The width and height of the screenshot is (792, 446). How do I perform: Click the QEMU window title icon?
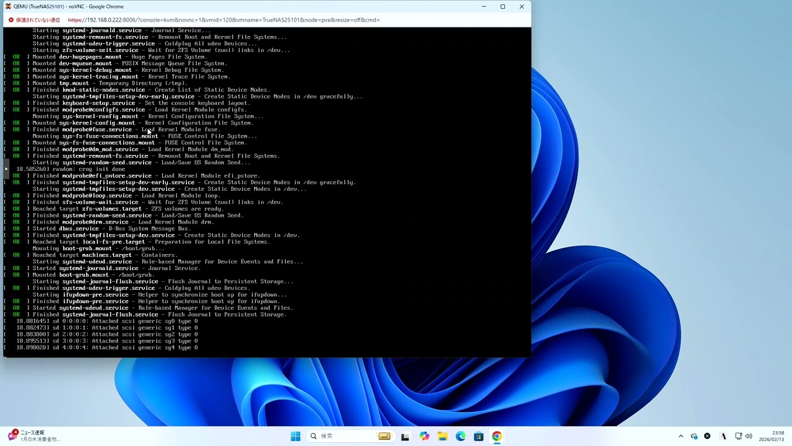[x=7, y=6]
